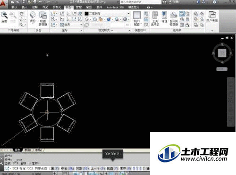Open the visual style (二维线框) dropdown

108,14
